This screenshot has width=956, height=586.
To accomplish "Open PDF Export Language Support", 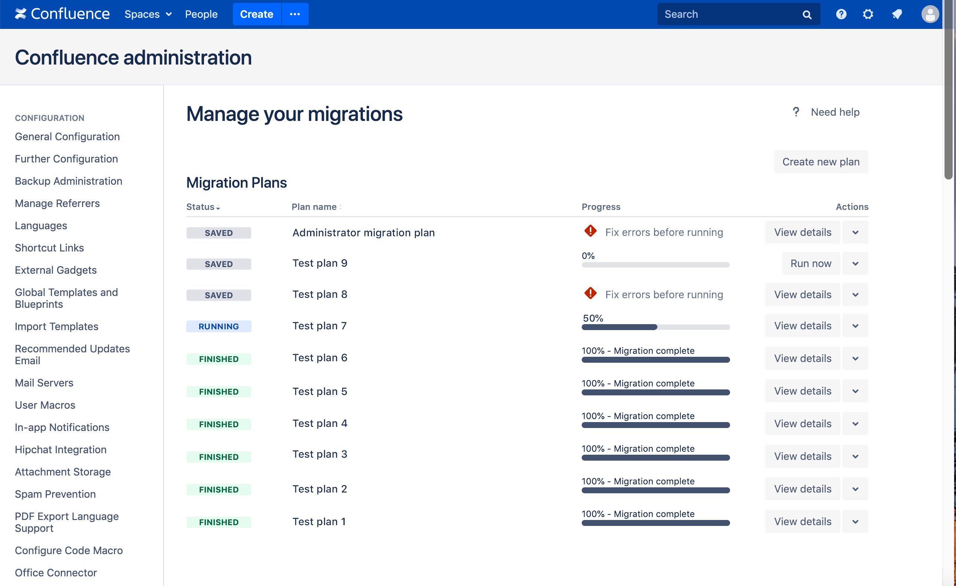I will click(67, 522).
